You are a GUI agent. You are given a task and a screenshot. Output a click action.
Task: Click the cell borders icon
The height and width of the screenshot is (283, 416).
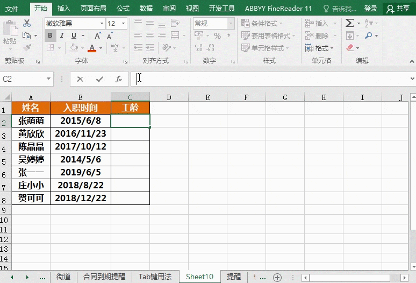[x=50, y=48]
